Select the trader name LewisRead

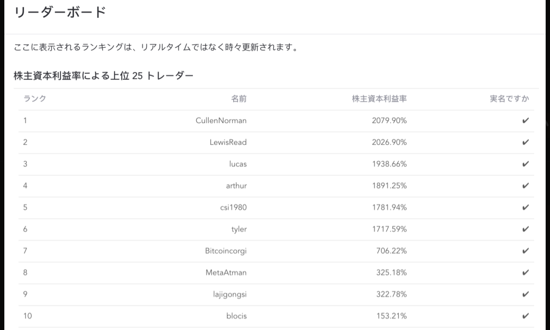coord(228,142)
